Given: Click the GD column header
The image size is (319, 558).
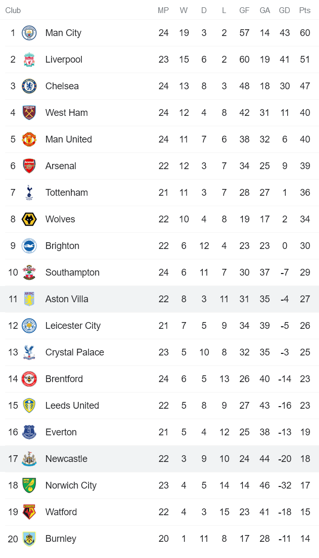Looking at the screenshot, I should pyautogui.click(x=285, y=10).
